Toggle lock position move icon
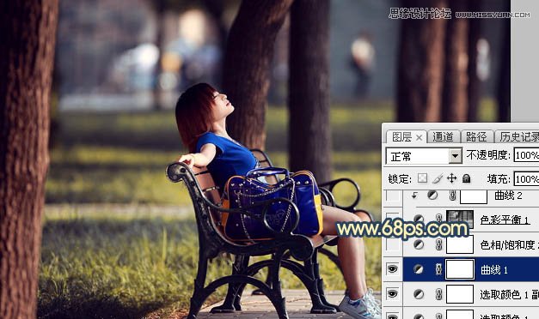 [x=451, y=178]
